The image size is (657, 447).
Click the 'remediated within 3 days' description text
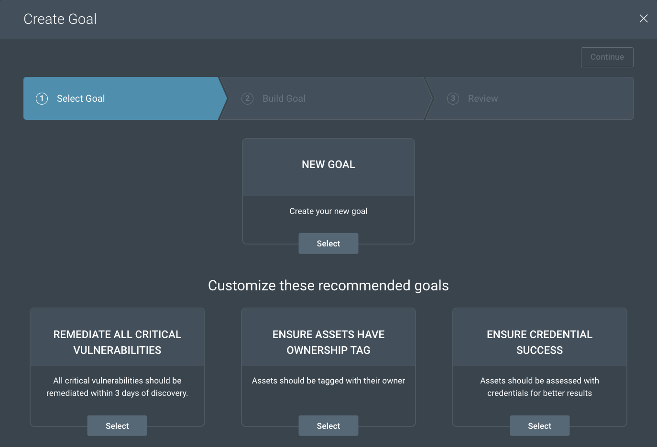tap(117, 393)
